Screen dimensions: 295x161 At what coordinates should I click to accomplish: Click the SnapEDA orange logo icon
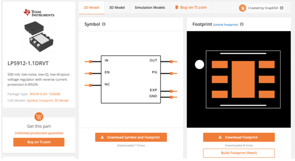pos(243,8)
